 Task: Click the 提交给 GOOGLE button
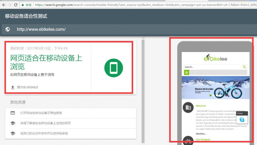coord(27,87)
